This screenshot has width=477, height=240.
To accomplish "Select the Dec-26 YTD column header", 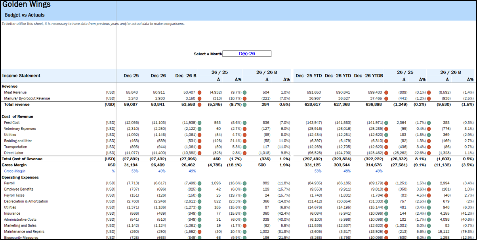I will click(338, 75).
